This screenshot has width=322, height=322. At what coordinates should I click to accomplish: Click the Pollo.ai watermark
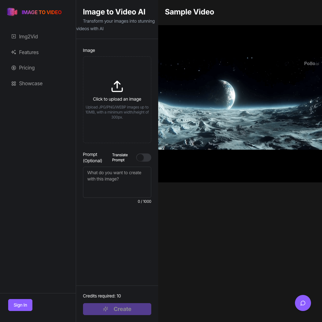point(311,64)
